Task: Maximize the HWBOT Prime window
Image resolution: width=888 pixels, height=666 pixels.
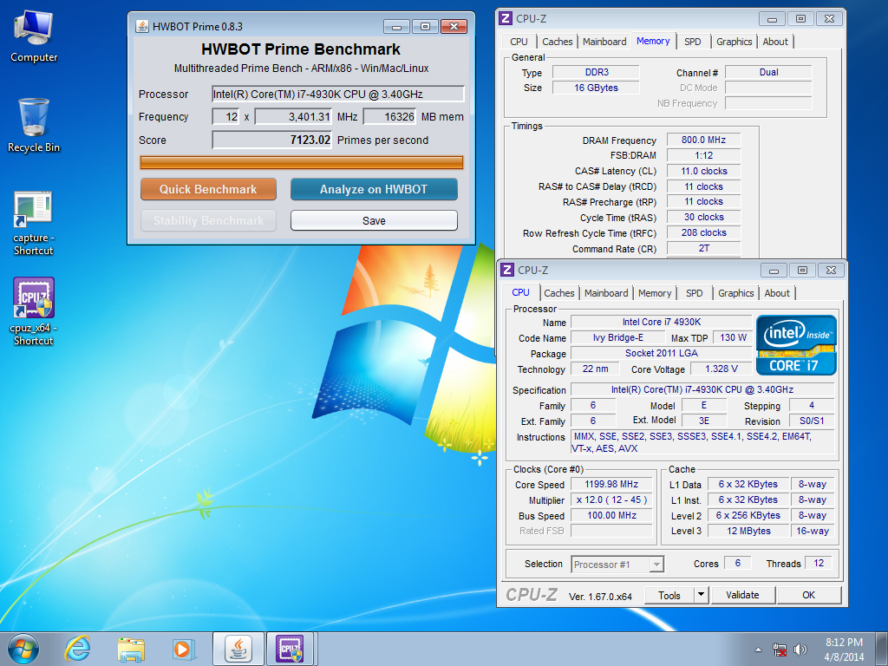Action: [425, 27]
